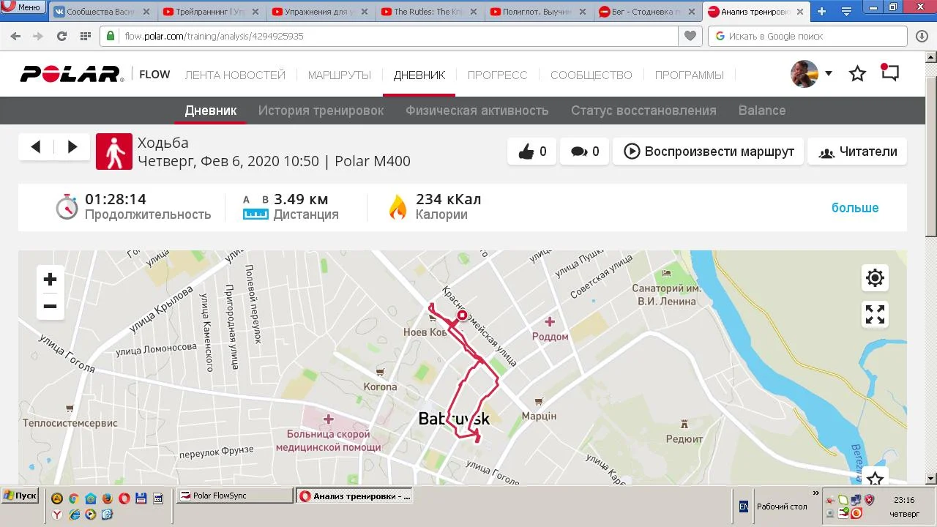This screenshot has width=937, height=527.
Task: Click the red security shield tray icon
Action: (869, 500)
